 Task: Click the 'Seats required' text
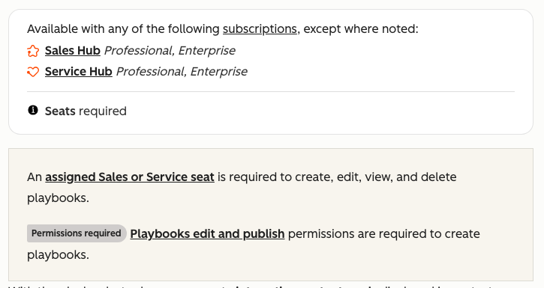click(86, 111)
